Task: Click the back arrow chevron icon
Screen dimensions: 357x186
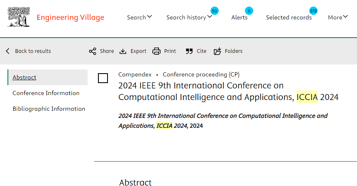Action: 8,51
